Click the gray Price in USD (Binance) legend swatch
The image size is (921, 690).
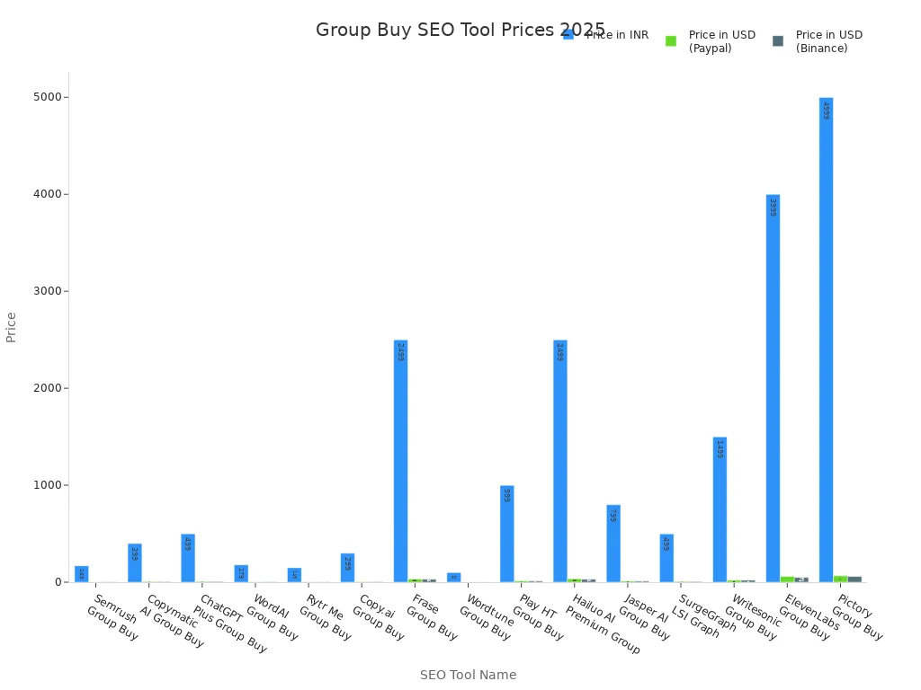point(778,41)
